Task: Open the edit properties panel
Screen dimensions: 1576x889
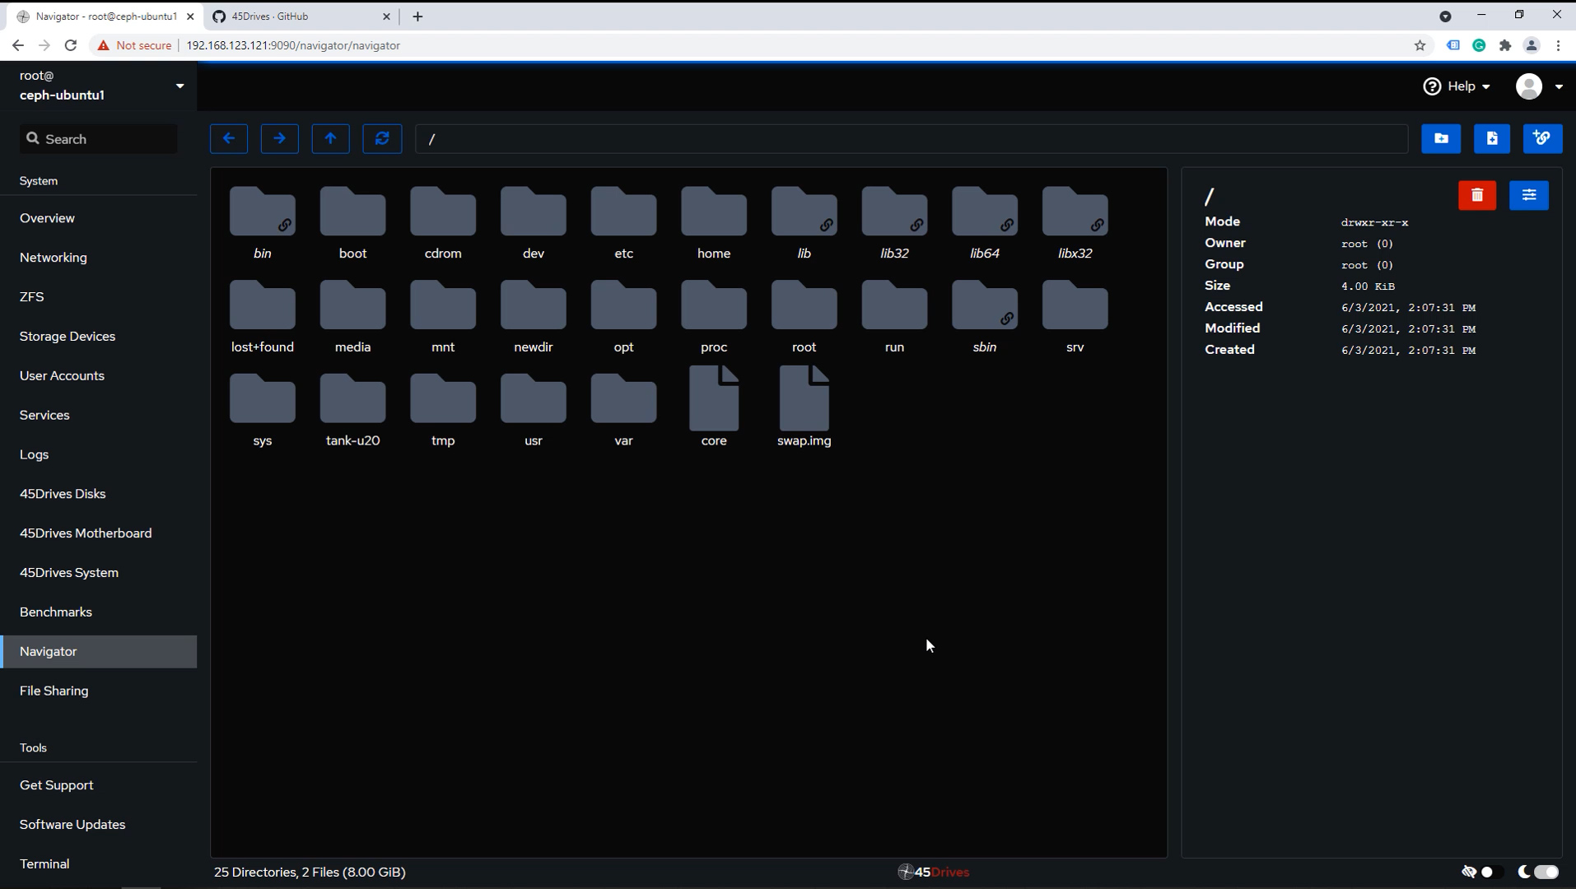Action: (x=1529, y=195)
